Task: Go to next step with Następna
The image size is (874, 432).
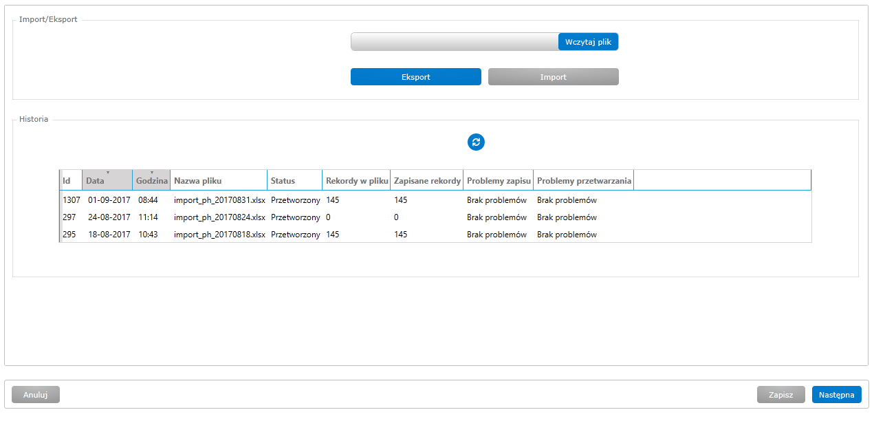Action: (x=836, y=395)
